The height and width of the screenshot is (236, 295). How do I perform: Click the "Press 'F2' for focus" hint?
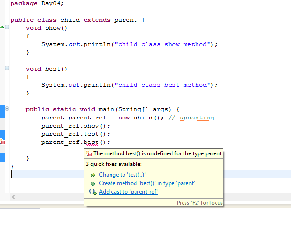tap(199, 203)
